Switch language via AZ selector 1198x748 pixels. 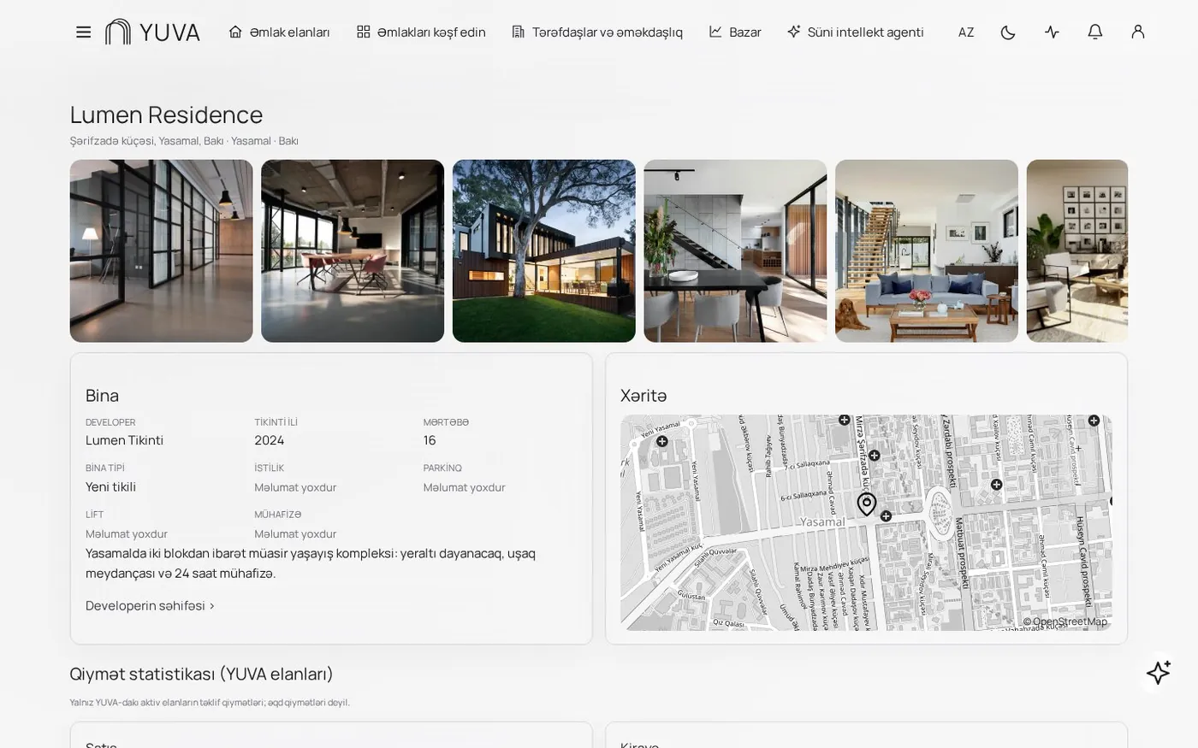pyautogui.click(x=966, y=32)
